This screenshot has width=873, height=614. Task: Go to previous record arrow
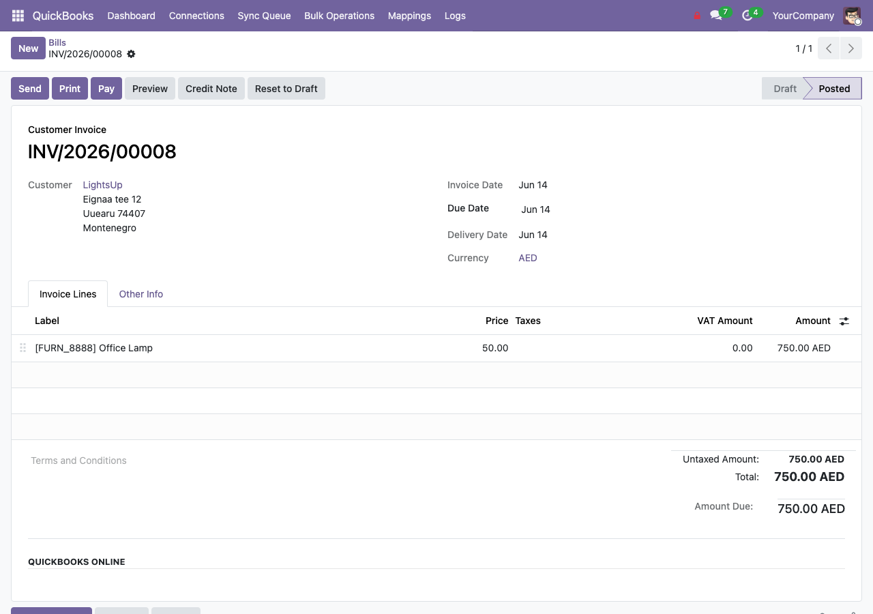[x=829, y=48]
